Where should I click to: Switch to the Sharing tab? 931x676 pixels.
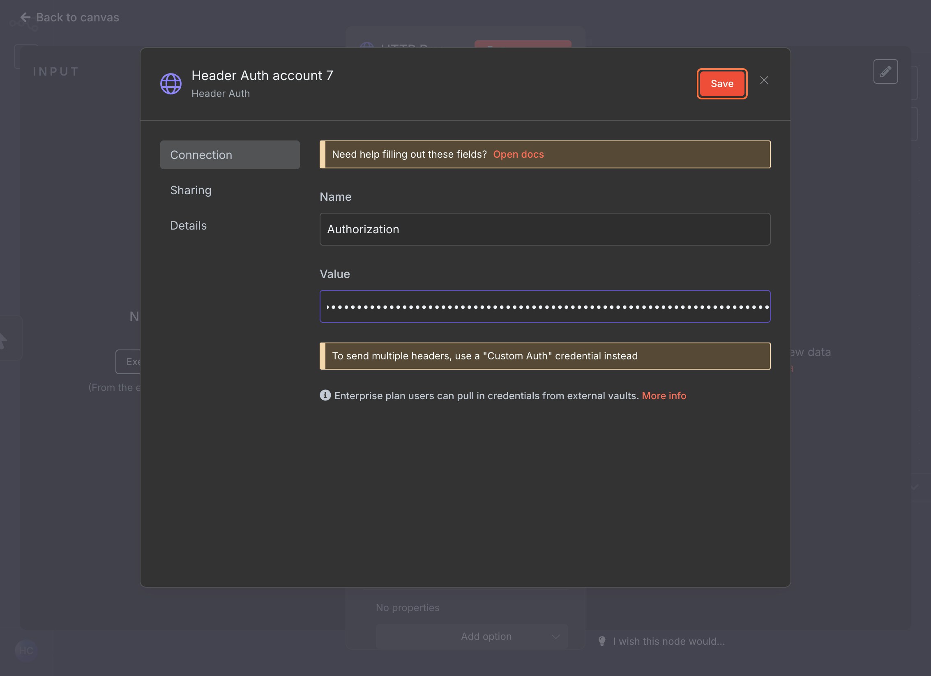191,190
